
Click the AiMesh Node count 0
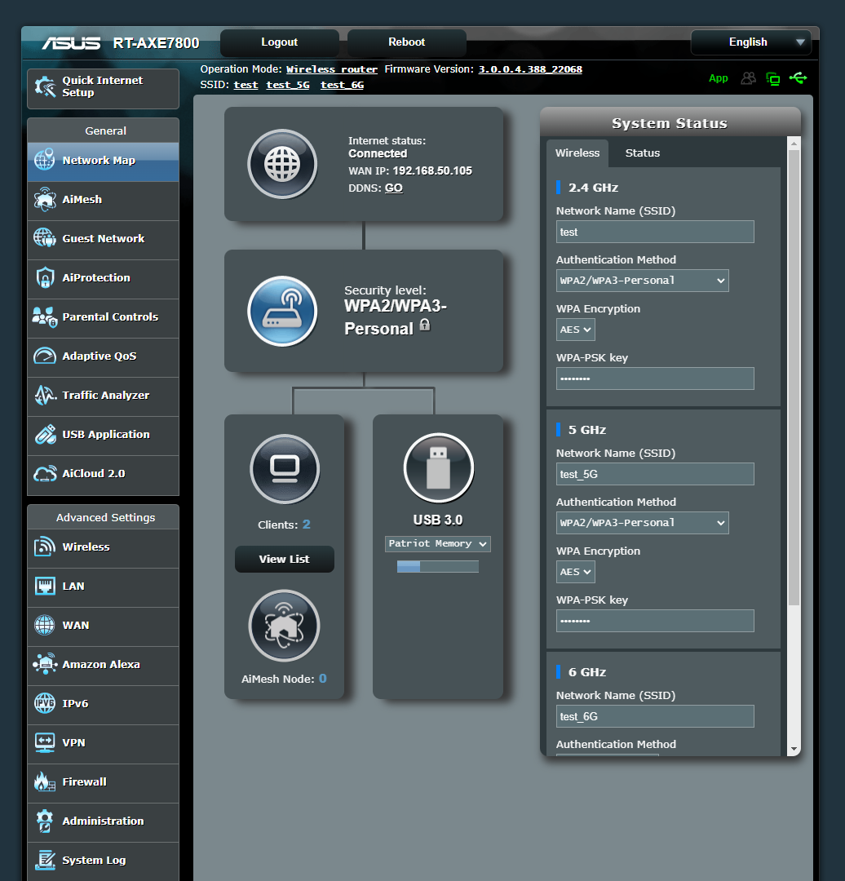(322, 678)
